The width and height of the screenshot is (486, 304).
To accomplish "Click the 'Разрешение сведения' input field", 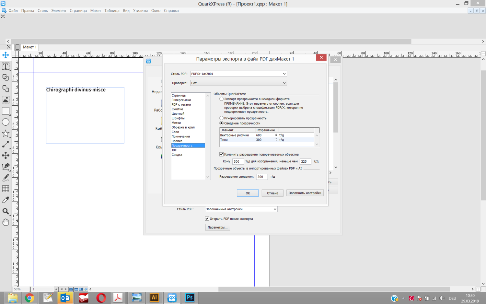I will pos(261,177).
